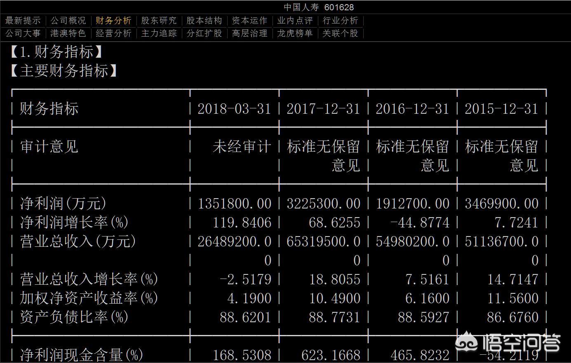Click revenue growth value -2.5179
571x363 pixels.
pos(246,280)
